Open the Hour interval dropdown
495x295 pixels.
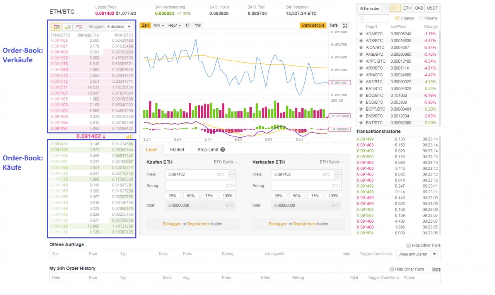pyautogui.click(x=174, y=26)
